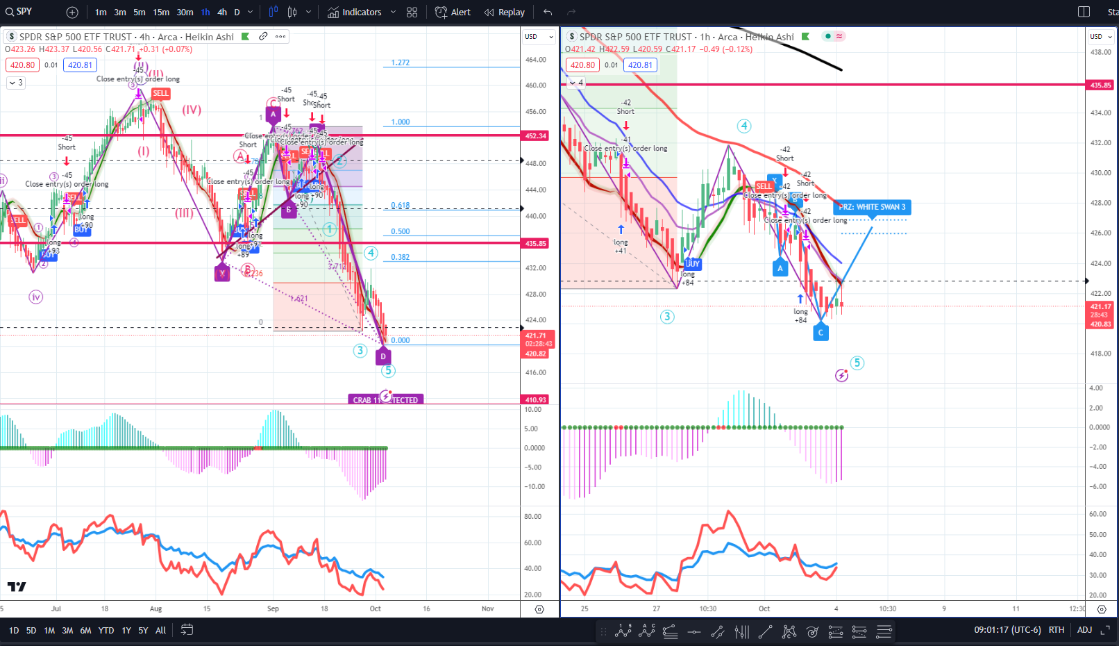Set the date range to YTD
This screenshot has height=646, width=1119.
[106, 631]
